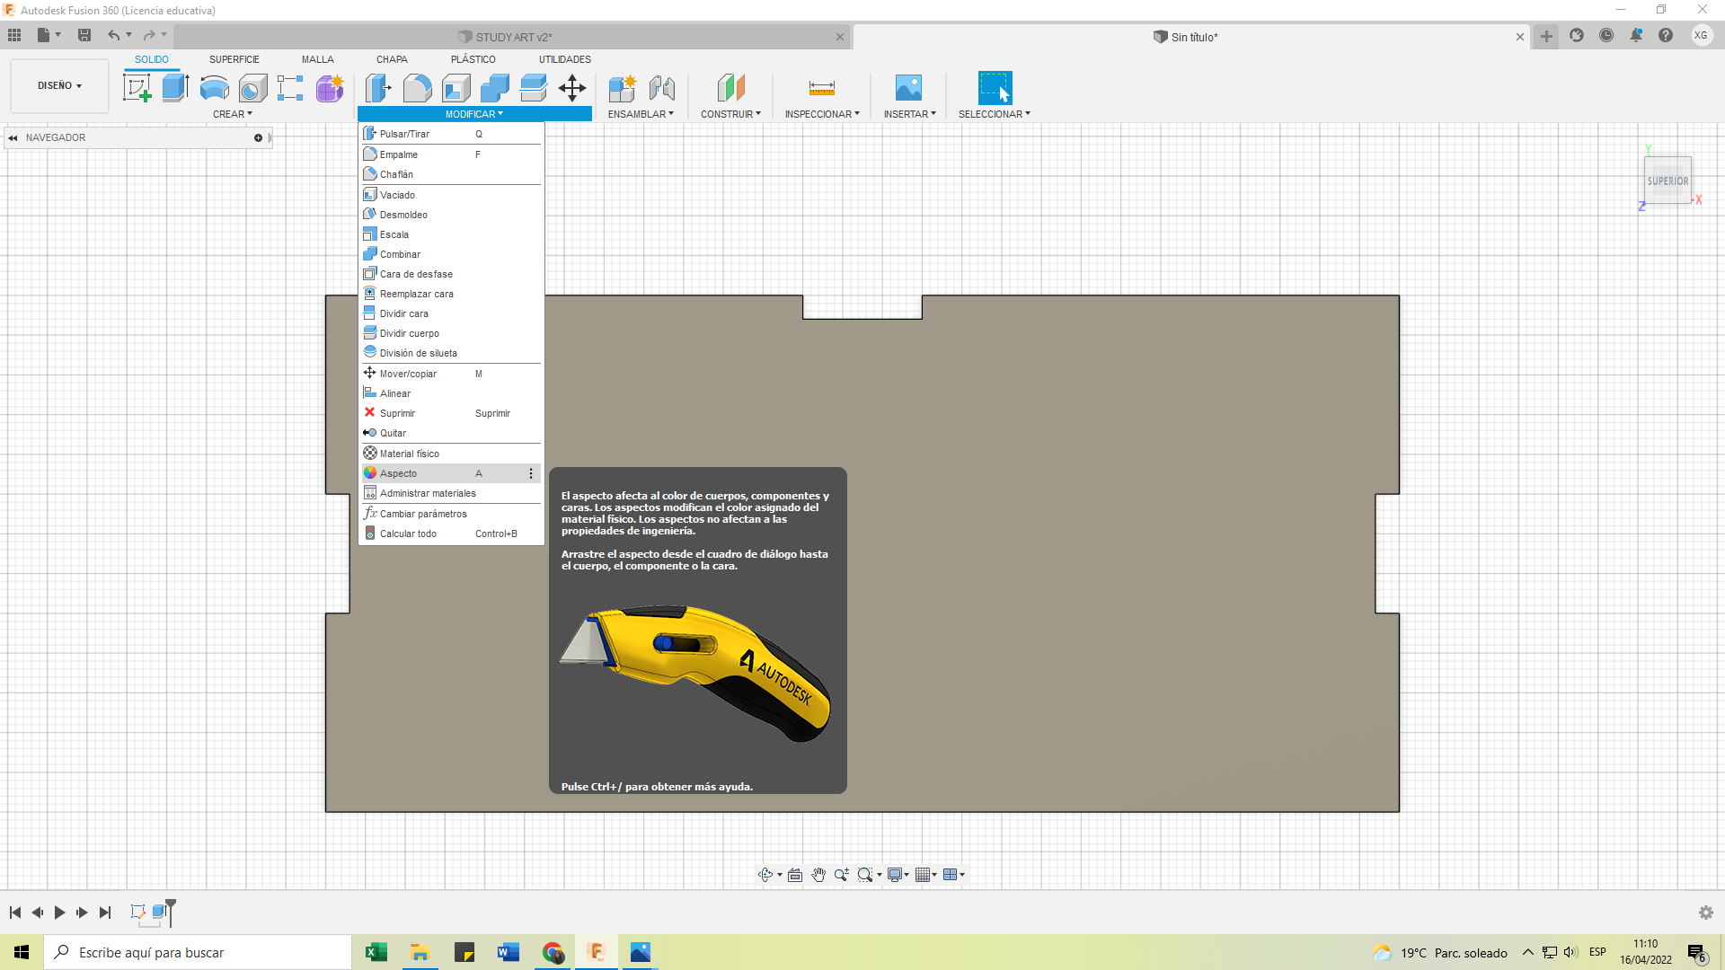This screenshot has height=970, width=1725.
Task: Choose Vaciado from menu
Action: point(451,195)
